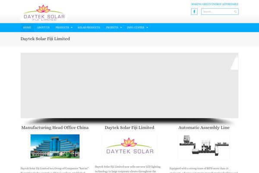The image size is (259, 173).
Task: Click the Manufacturing Head Office China heading
Action: pos(55,128)
